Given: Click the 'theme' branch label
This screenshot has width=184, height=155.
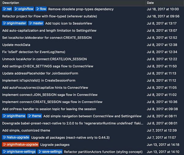Looking at the screenshot, I should click(x=35, y=116).
